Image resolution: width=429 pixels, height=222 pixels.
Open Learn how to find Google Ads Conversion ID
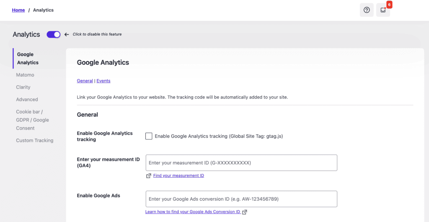click(193, 212)
